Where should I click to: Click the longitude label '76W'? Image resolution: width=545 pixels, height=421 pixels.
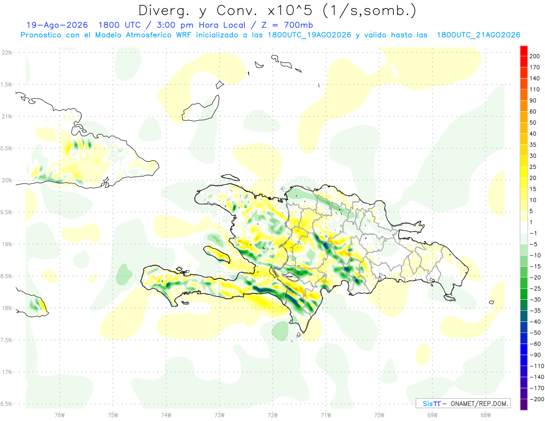click(59, 415)
